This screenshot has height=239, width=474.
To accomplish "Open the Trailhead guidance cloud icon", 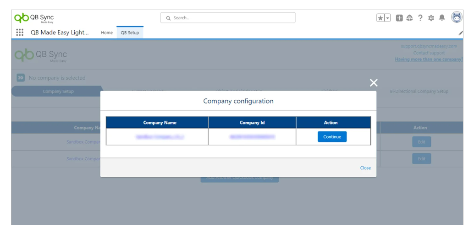I will click(x=410, y=18).
